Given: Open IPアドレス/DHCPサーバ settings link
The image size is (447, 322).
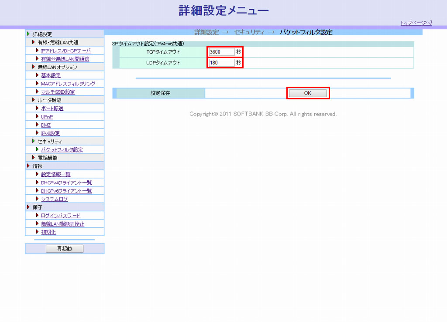Looking at the screenshot, I should click(x=66, y=51).
